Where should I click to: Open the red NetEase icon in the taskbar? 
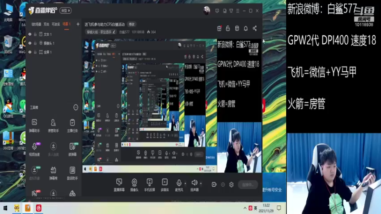(x=39, y=208)
